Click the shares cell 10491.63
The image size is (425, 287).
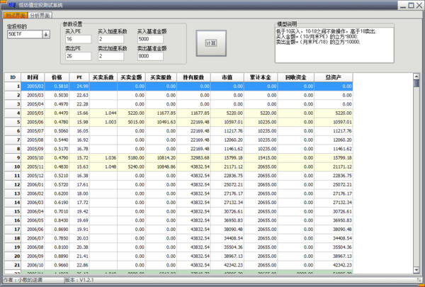tap(161, 122)
